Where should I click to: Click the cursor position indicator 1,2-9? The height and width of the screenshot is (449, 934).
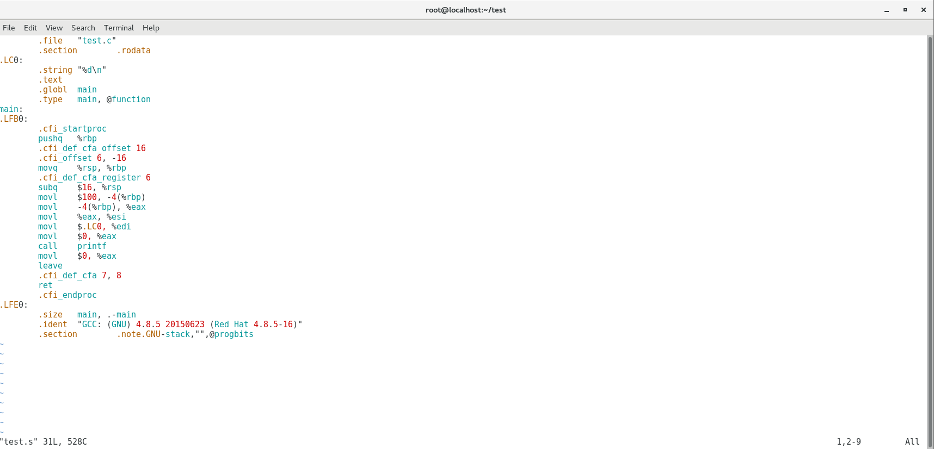849,442
